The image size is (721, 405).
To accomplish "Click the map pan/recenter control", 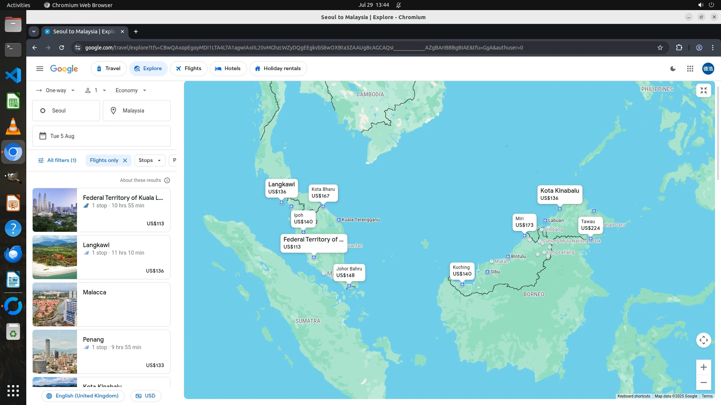I will [703, 340].
